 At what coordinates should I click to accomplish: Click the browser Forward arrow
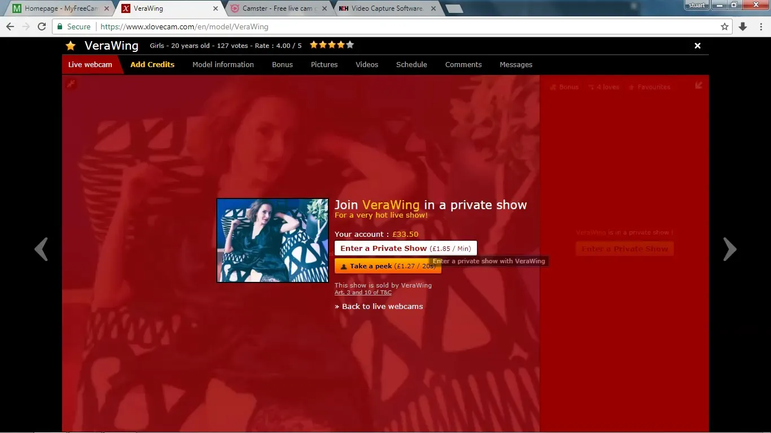point(26,26)
